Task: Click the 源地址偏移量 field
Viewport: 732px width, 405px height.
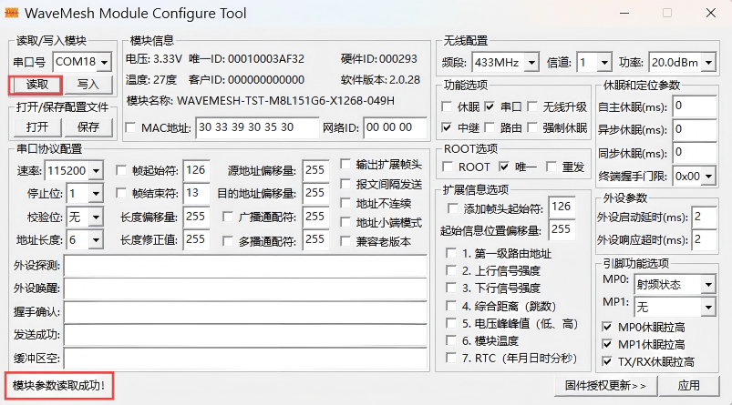Action: point(315,170)
